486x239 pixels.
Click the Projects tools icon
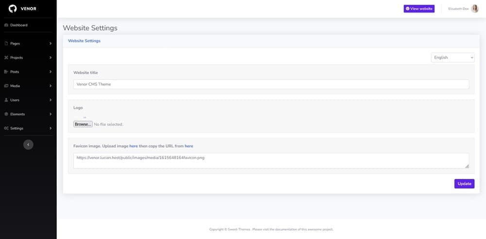tap(6, 58)
